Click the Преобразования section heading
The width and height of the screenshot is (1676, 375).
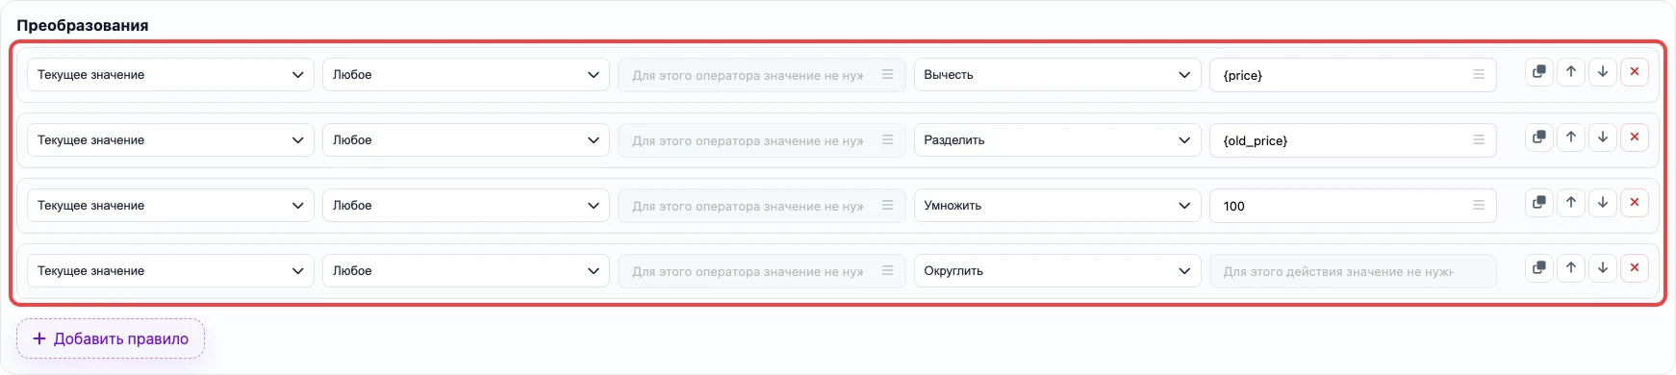[x=83, y=25]
